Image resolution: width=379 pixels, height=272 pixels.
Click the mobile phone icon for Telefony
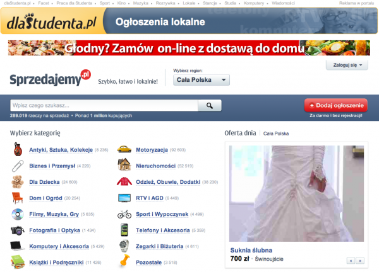pyautogui.click(x=124, y=230)
